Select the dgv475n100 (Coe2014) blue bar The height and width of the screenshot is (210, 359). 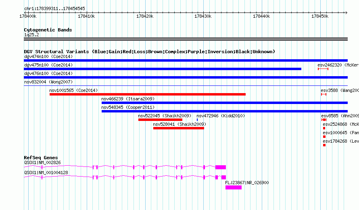pyautogui.click(x=163, y=69)
